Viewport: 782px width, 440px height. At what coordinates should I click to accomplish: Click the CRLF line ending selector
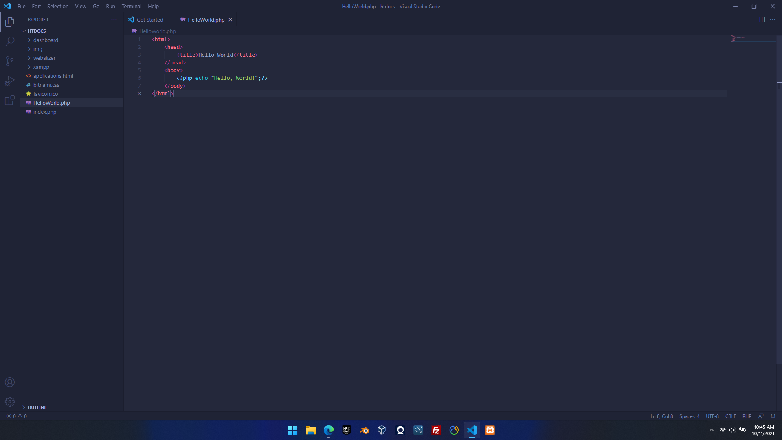730,416
